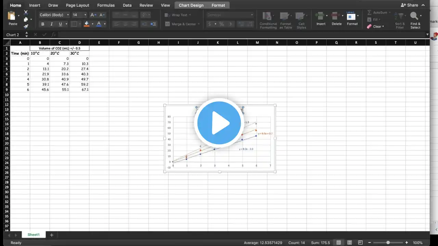The height and width of the screenshot is (246, 438).
Task: Click the formula bar input
Action: click(x=241, y=35)
